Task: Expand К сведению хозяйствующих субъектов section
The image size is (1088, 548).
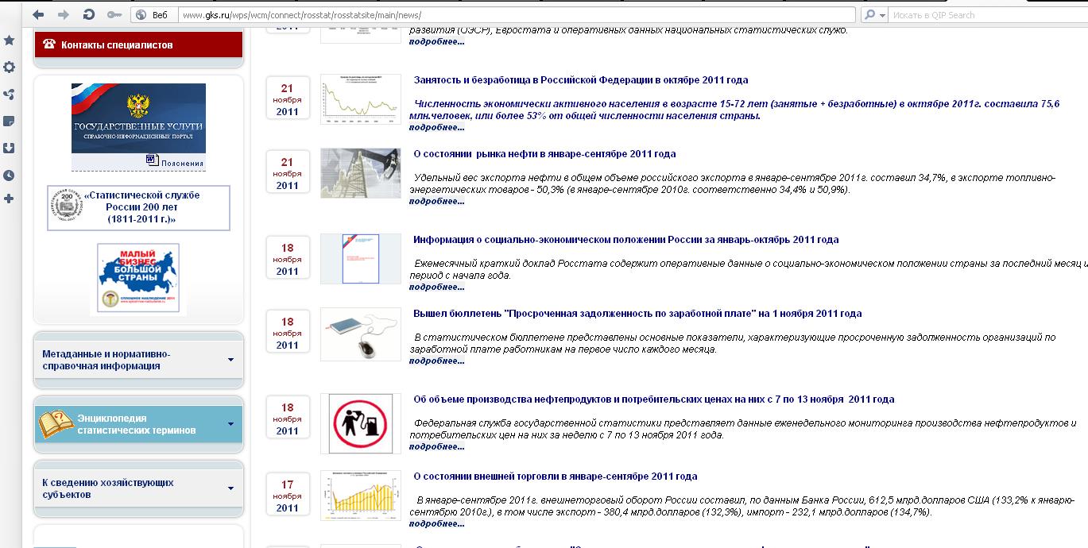Action: [x=138, y=488]
